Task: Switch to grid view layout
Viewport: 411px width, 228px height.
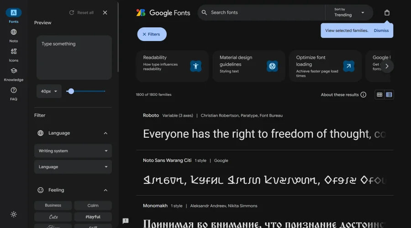Action: click(379, 95)
